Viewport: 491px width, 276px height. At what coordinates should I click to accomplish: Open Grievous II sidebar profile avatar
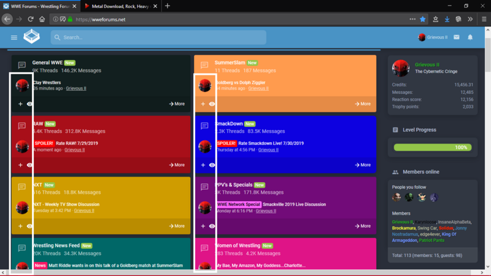click(x=401, y=68)
